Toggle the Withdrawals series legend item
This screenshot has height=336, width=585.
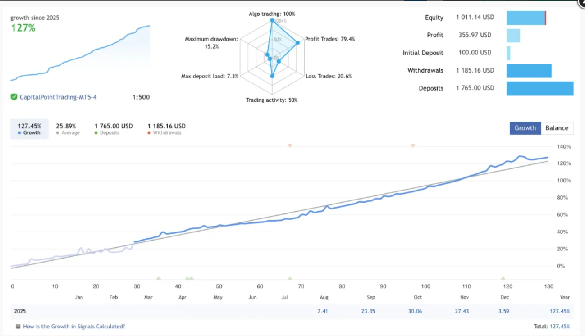coord(166,129)
